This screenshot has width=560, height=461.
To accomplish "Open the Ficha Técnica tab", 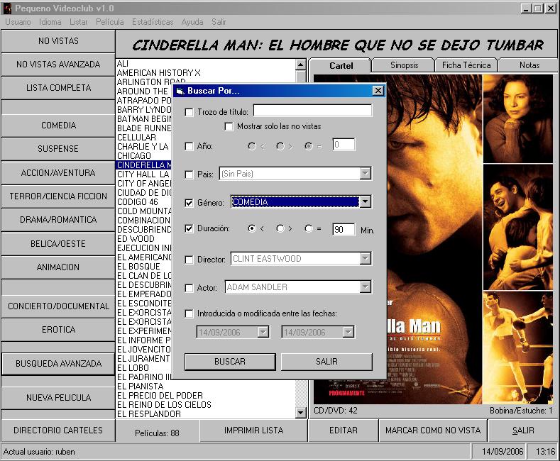I will tap(466, 65).
